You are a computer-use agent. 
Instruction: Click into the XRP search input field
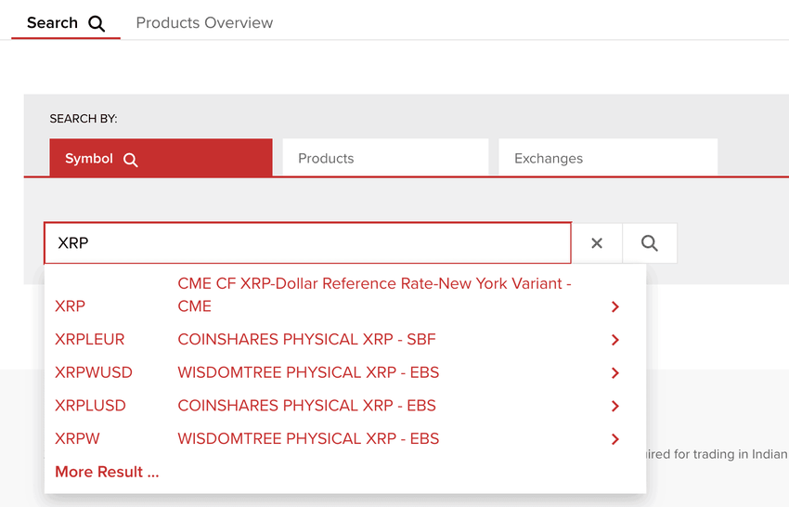pos(306,243)
